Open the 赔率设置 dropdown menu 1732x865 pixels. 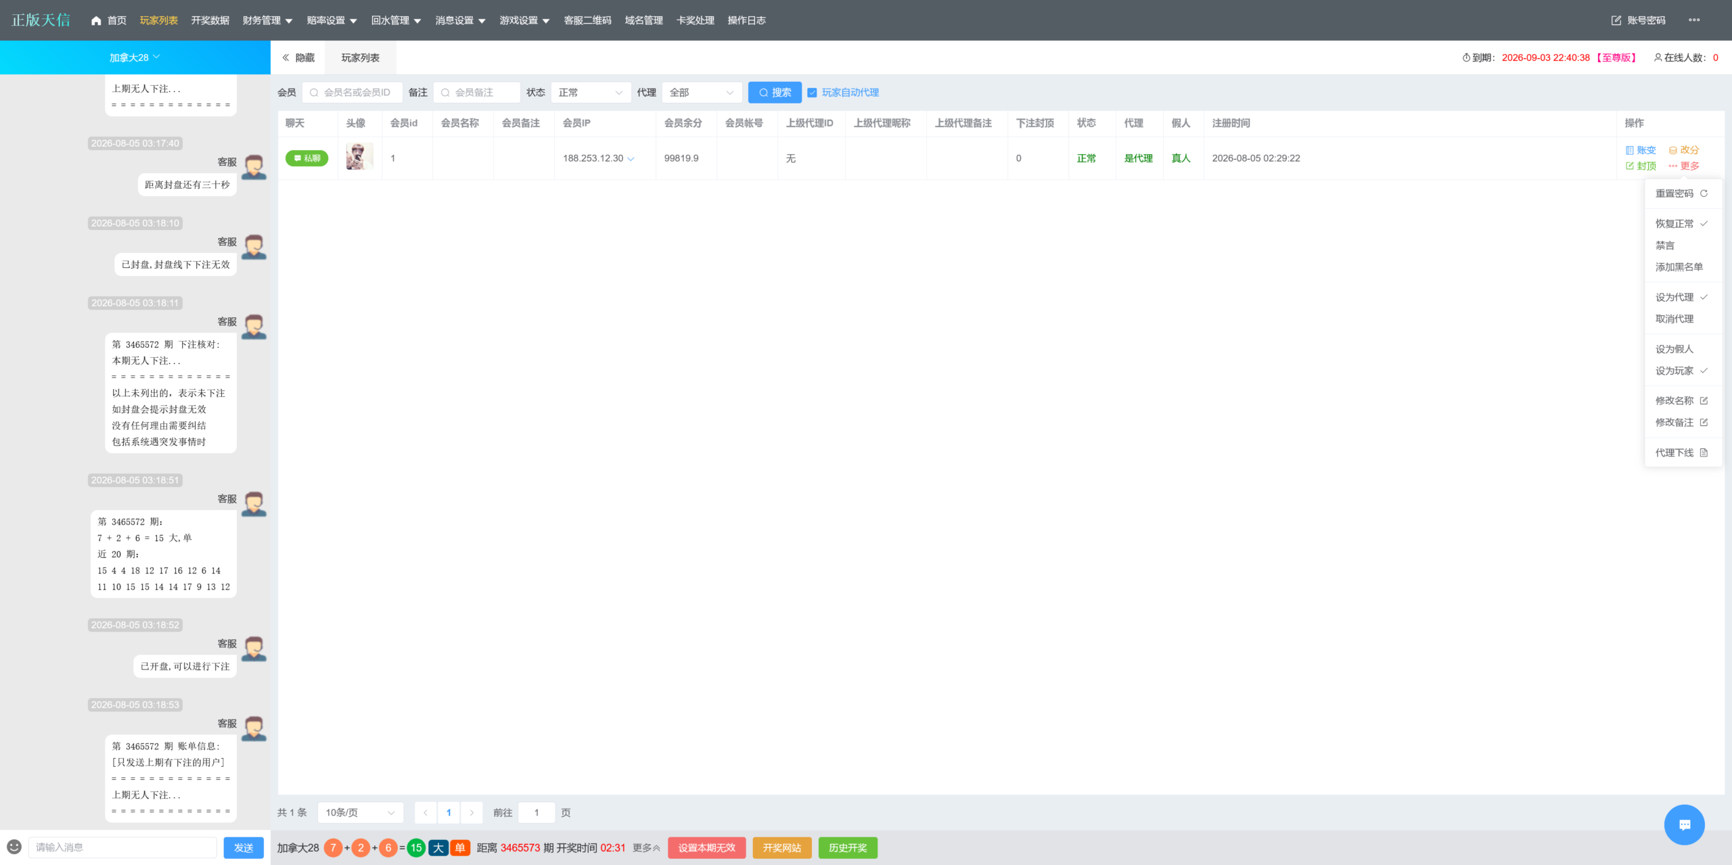tap(332, 20)
